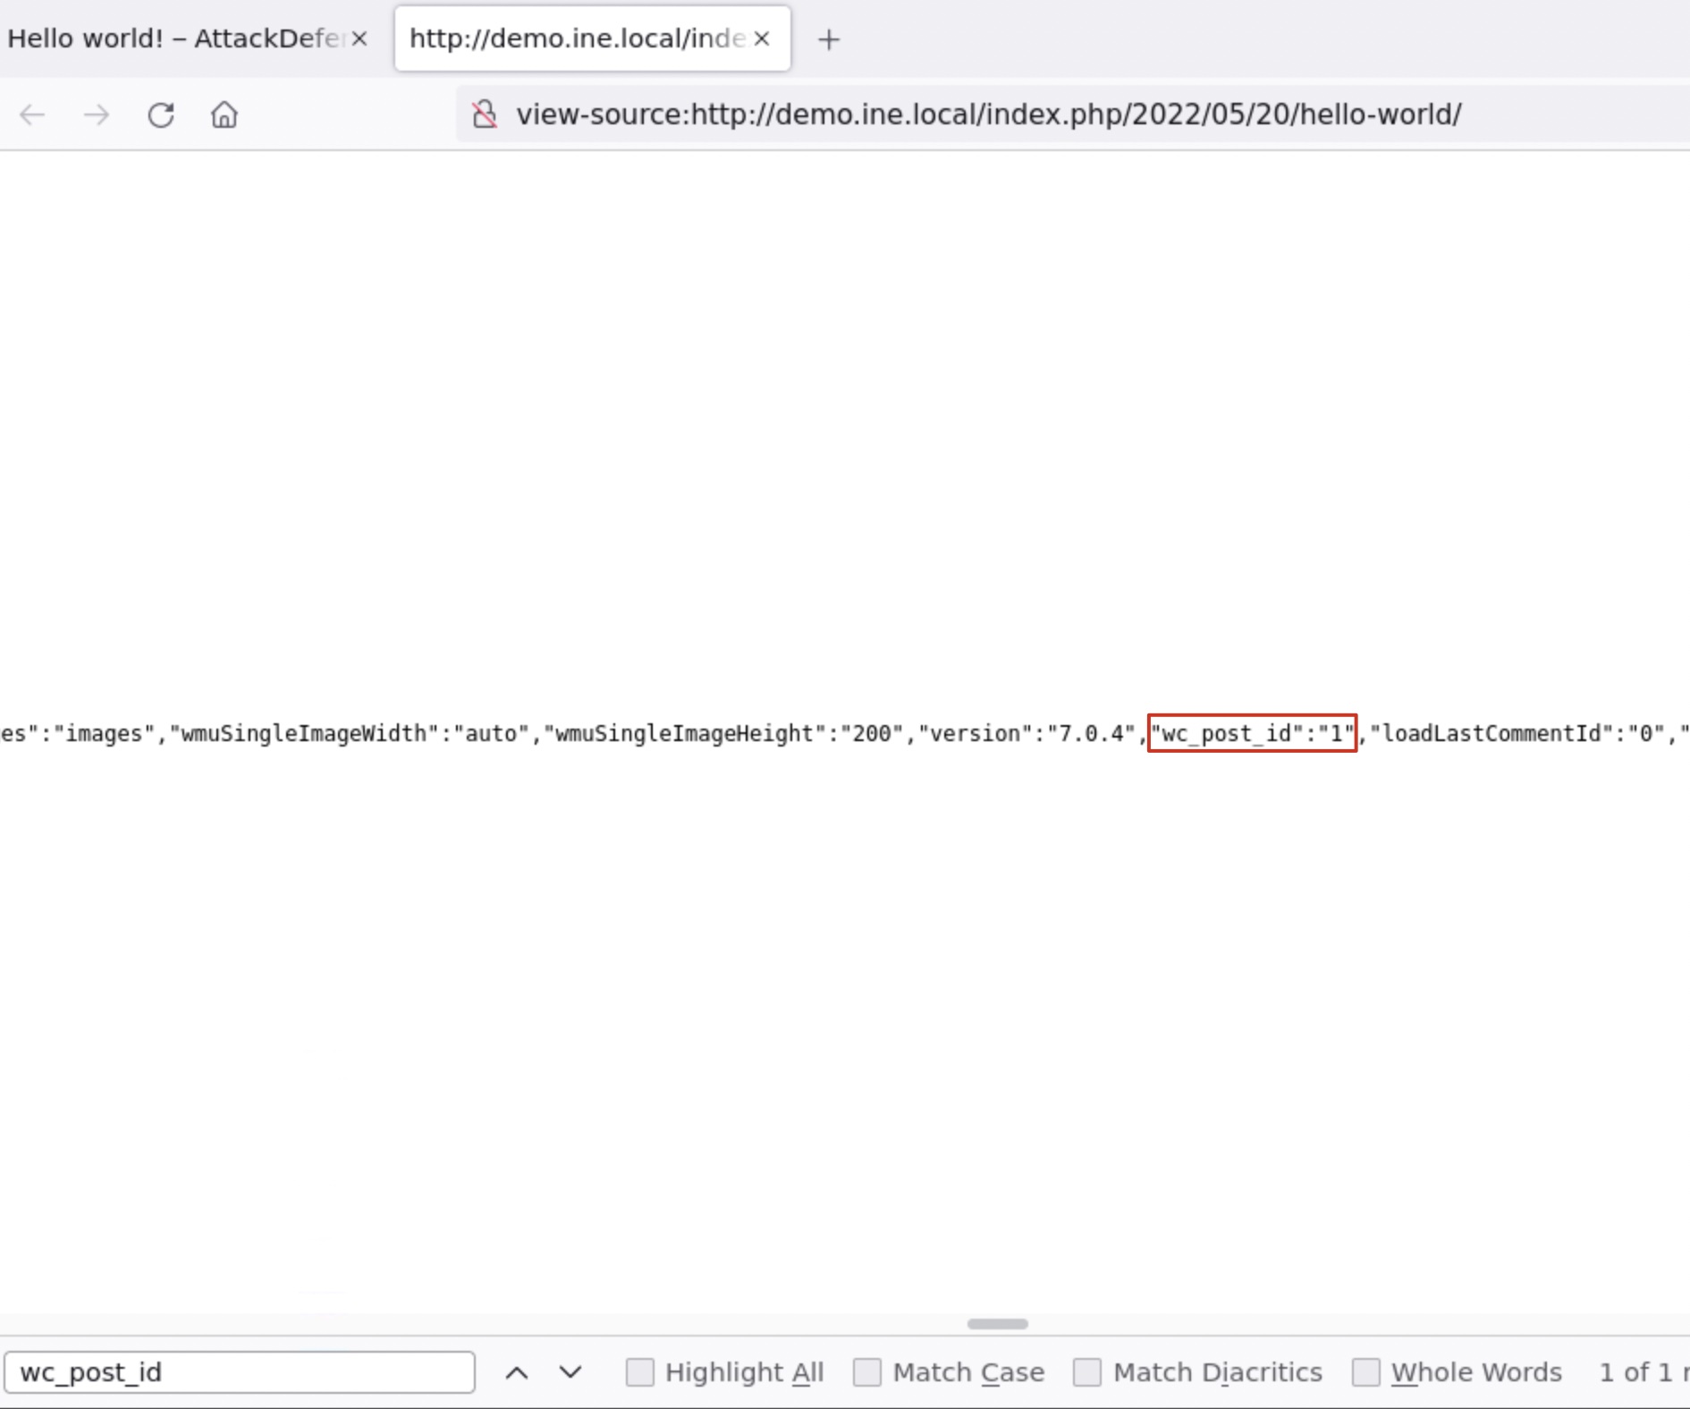Click inside the wc_post_id search field

[240, 1372]
